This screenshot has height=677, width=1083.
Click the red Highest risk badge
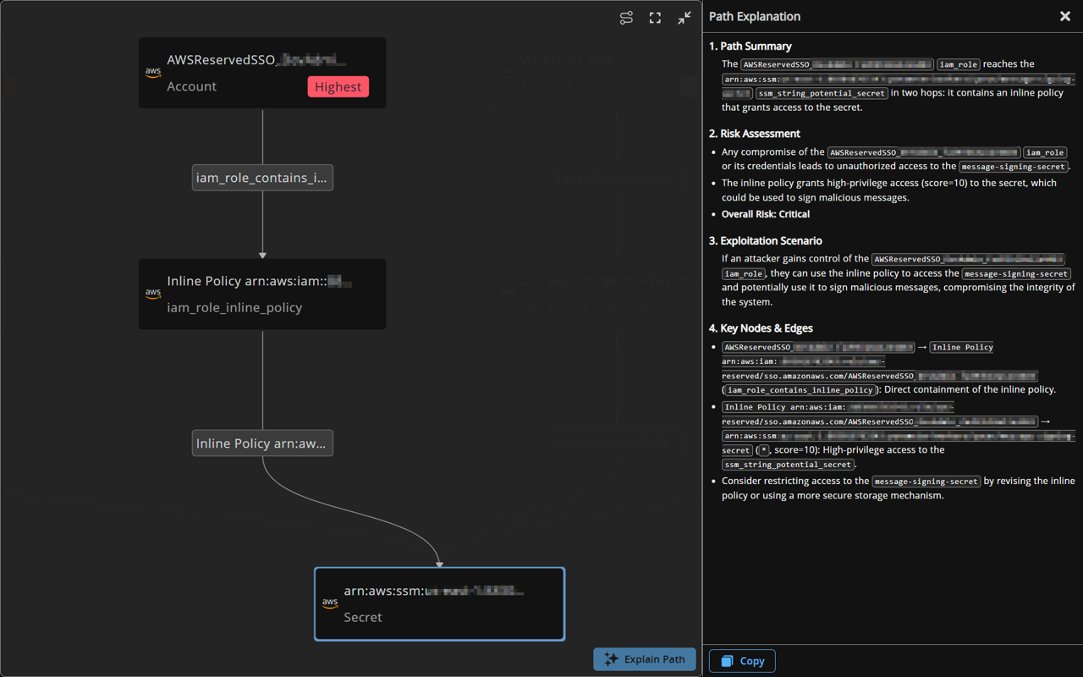pyautogui.click(x=338, y=86)
